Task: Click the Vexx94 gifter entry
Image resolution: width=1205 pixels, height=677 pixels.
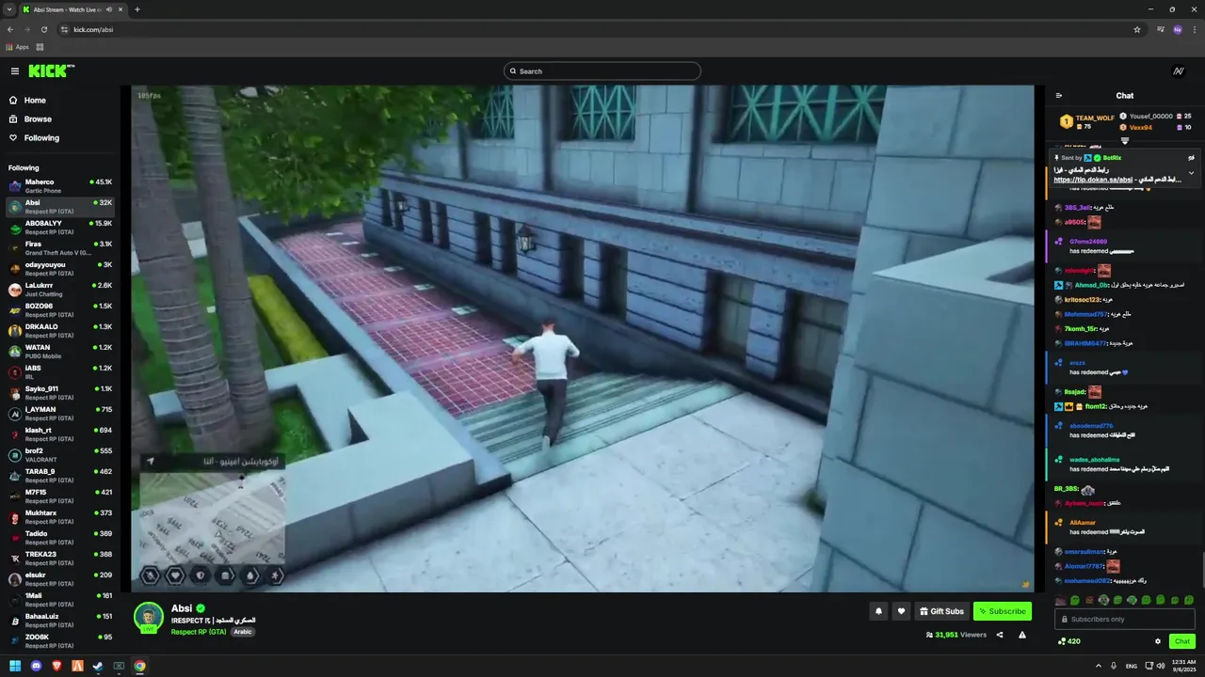Action: [1156, 127]
